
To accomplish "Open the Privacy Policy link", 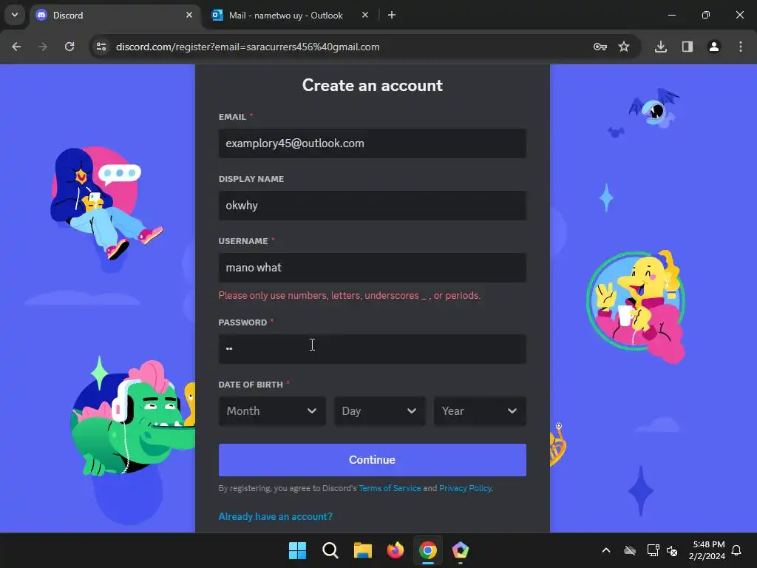I will (465, 488).
